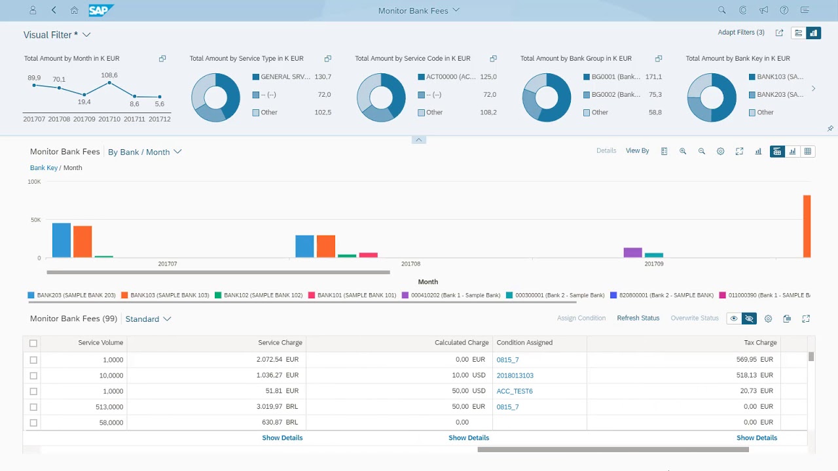
Task: Open value help for Amount by Service Code
Action: tap(494, 59)
